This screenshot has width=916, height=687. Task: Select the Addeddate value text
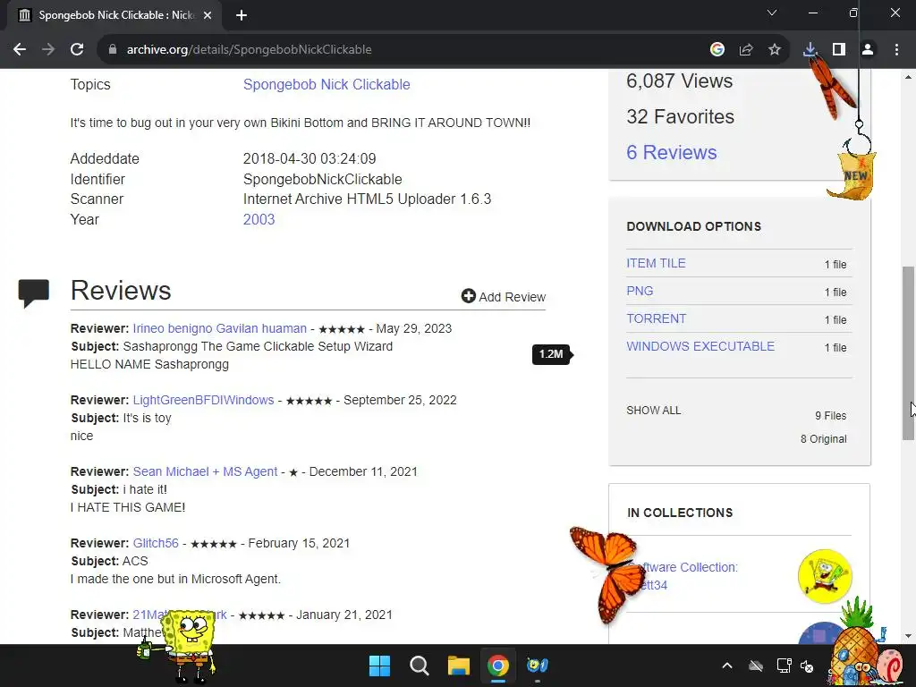point(310,159)
